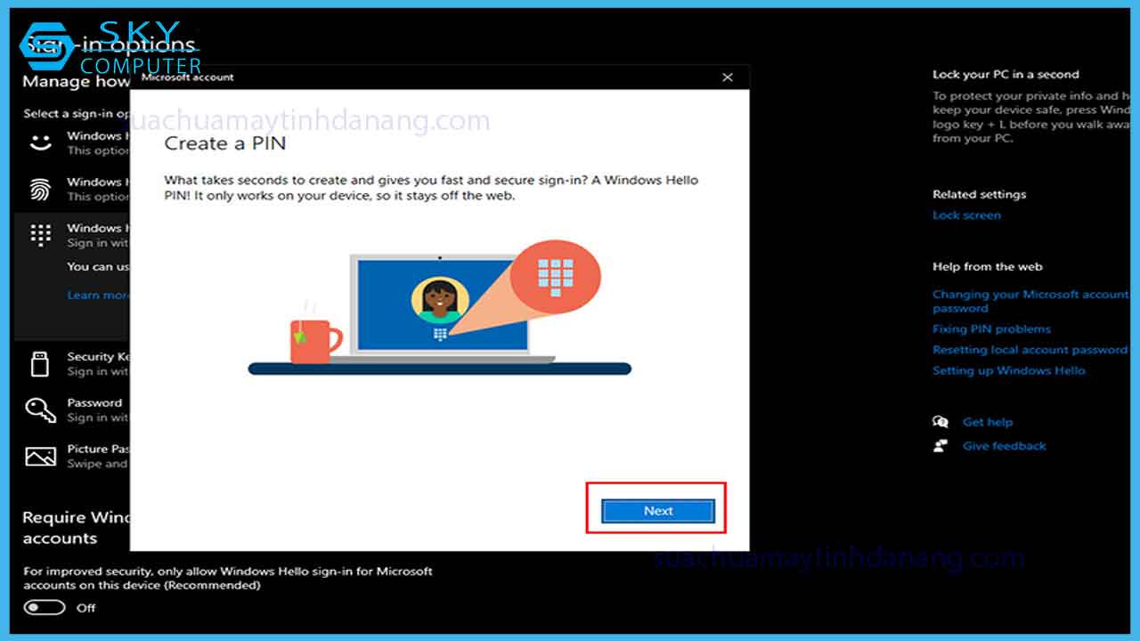Click the Give feedback text link
Image resolution: width=1140 pixels, height=641 pixels.
tap(1004, 445)
